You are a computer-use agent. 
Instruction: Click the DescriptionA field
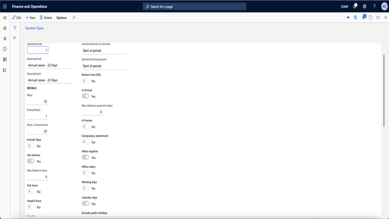pos(49,65)
